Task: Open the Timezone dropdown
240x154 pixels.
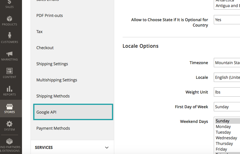Action: point(227,63)
